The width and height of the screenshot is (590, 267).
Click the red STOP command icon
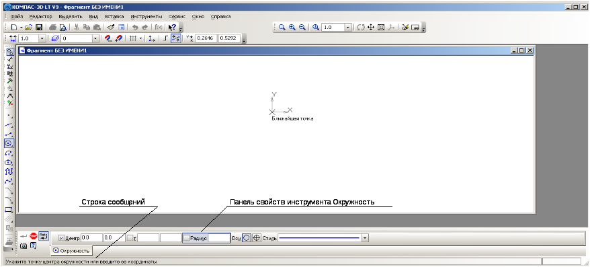click(34, 236)
